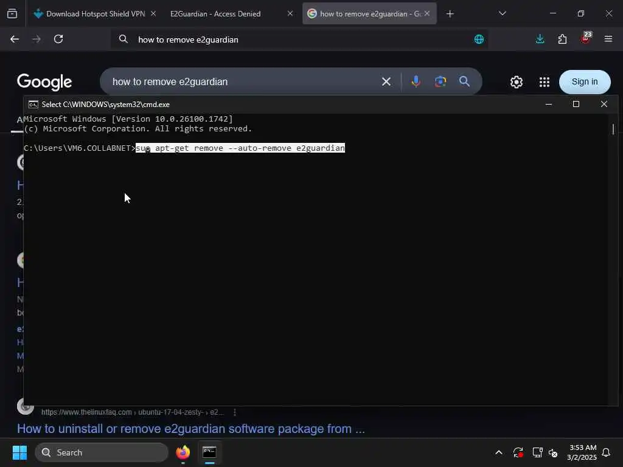This screenshot has height=467, width=623.
Task: Open network status tray icon
Action: click(x=537, y=452)
